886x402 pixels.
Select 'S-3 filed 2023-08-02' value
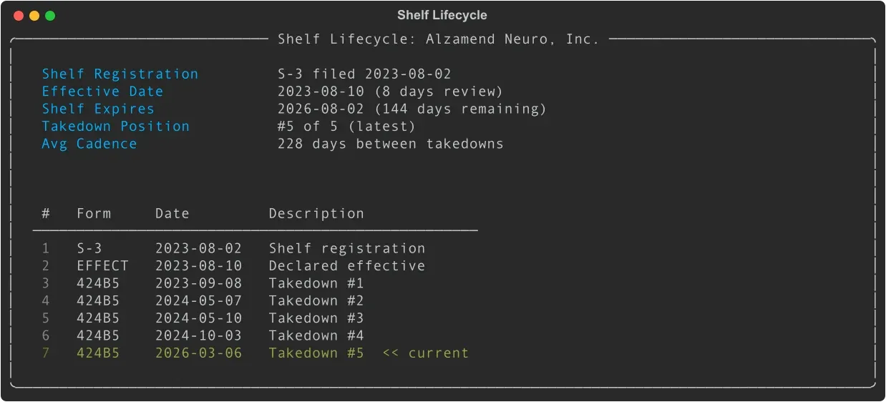(364, 74)
